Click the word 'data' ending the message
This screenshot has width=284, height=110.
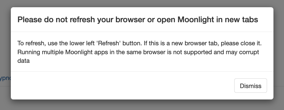(23, 61)
